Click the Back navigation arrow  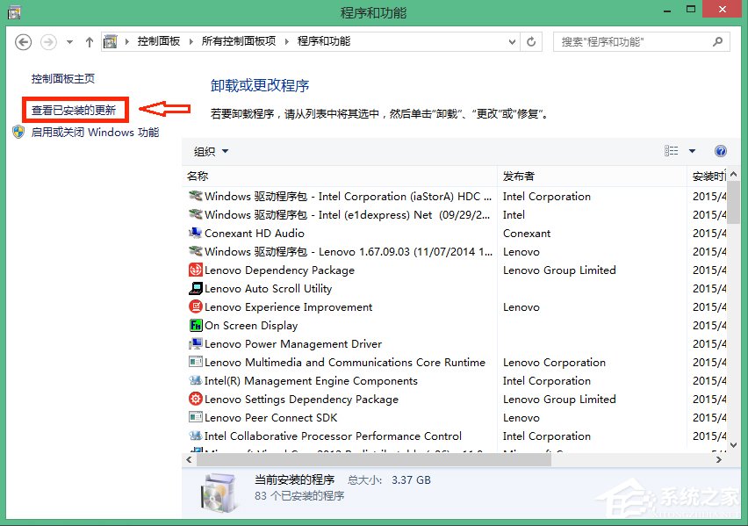pos(24,42)
